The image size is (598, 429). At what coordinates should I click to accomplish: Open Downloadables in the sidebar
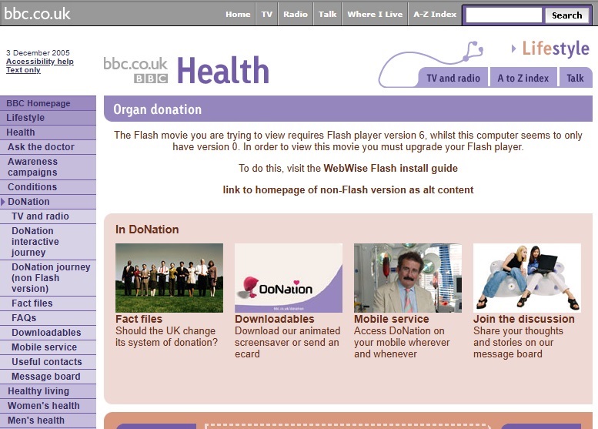click(48, 333)
